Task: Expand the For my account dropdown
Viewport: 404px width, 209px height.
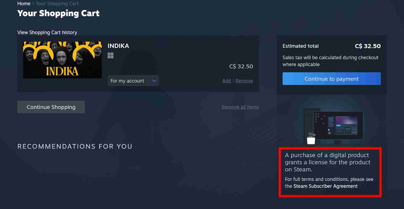Action: click(x=133, y=81)
